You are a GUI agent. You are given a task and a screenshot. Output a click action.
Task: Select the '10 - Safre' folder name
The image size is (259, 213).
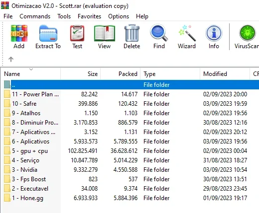point(24,104)
